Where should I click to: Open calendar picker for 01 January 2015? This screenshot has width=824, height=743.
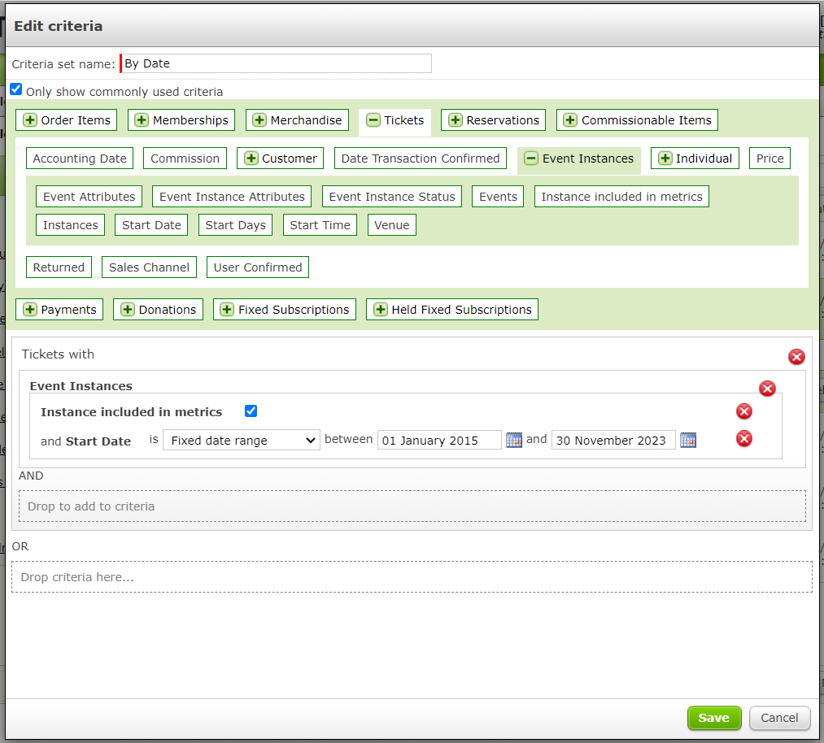pos(513,440)
